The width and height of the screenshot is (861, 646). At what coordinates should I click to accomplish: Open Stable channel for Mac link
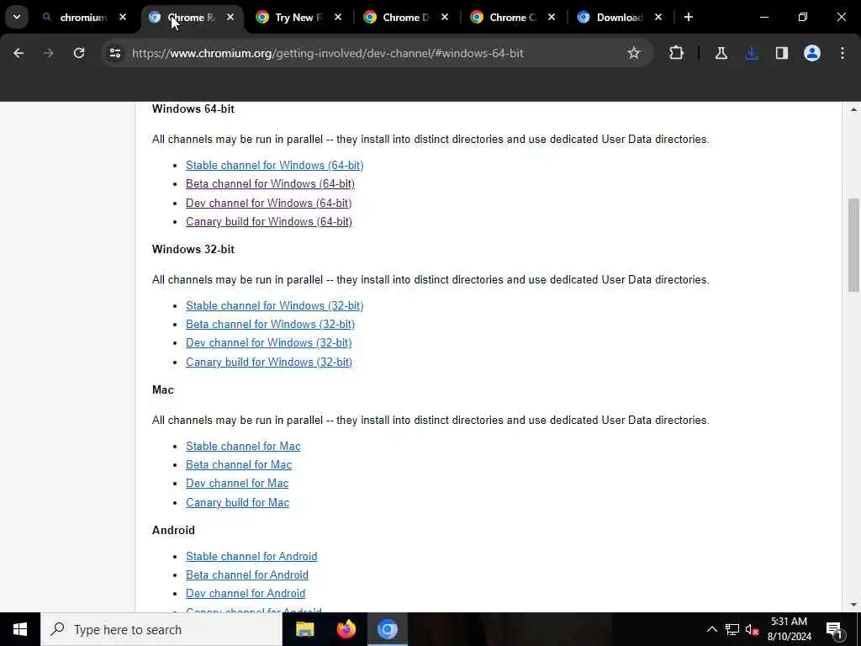click(x=243, y=447)
